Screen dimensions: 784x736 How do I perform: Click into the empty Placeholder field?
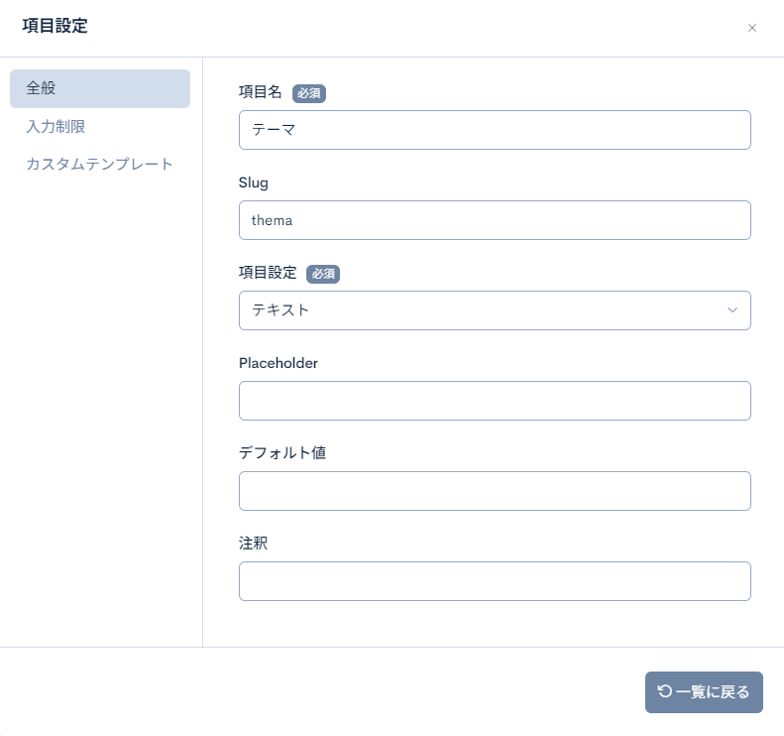tap(494, 401)
